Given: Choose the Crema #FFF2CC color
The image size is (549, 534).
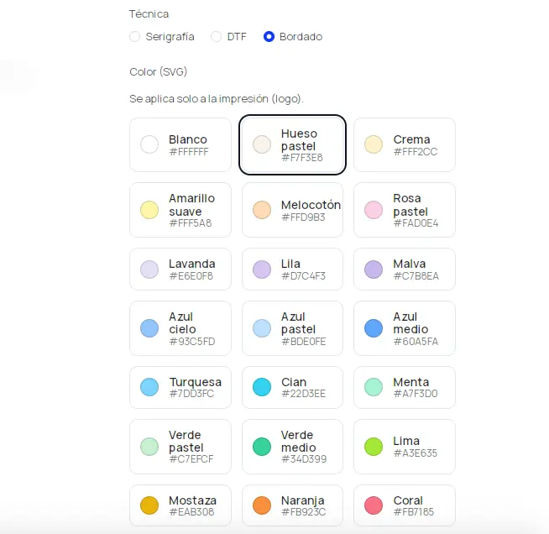Looking at the screenshot, I should (404, 145).
